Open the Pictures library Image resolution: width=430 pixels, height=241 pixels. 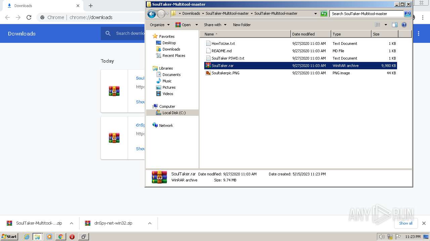tap(169, 87)
